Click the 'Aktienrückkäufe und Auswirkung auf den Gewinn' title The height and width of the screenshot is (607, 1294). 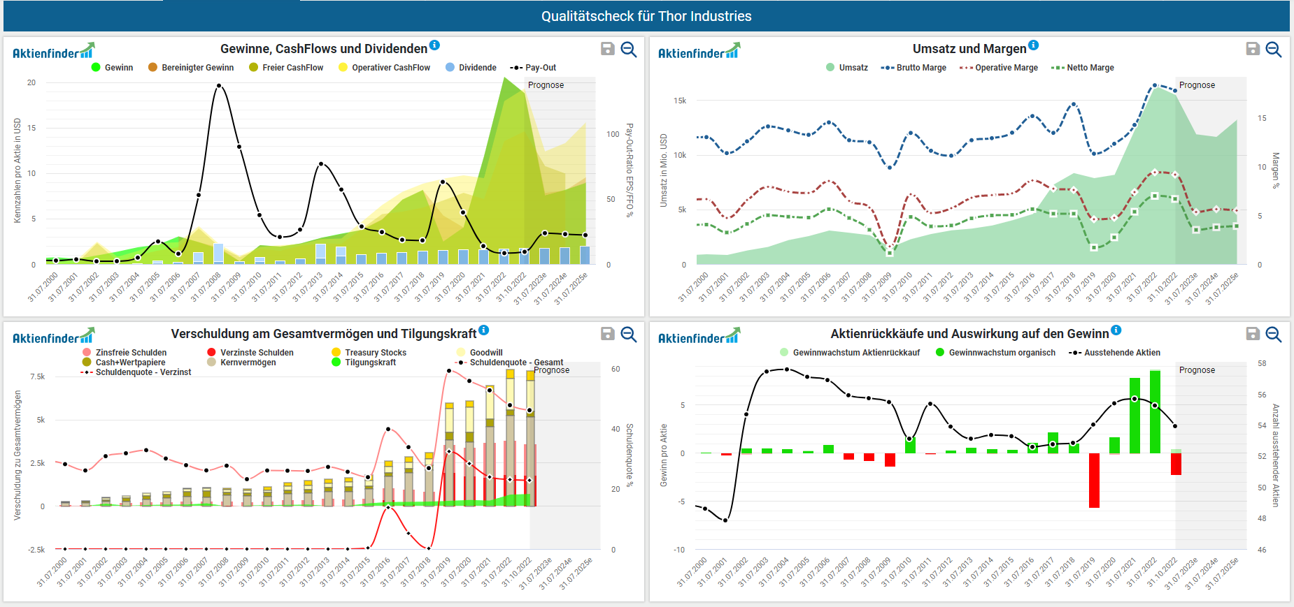click(969, 334)
